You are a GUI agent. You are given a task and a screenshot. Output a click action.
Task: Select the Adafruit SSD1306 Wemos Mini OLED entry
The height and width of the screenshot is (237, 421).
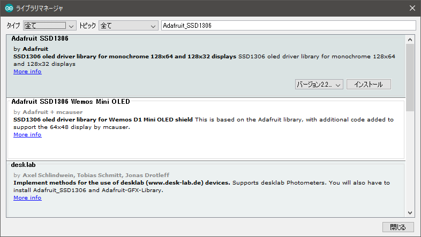(206, 129)
